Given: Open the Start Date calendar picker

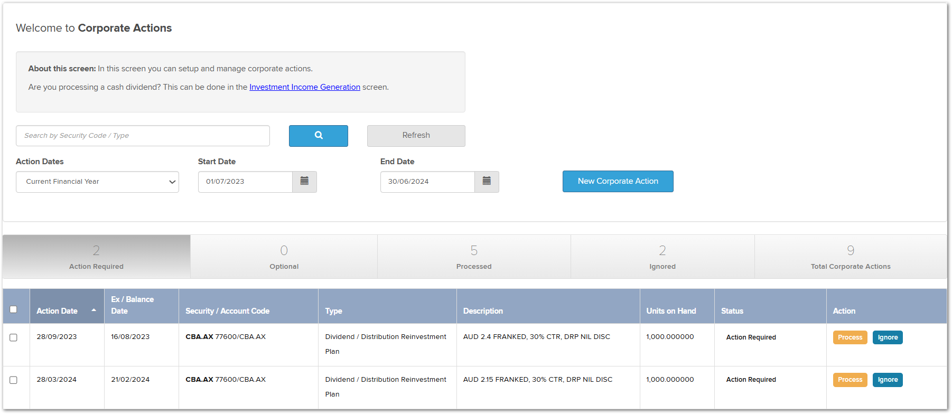Looking at the screenshot, I should 305,182.
